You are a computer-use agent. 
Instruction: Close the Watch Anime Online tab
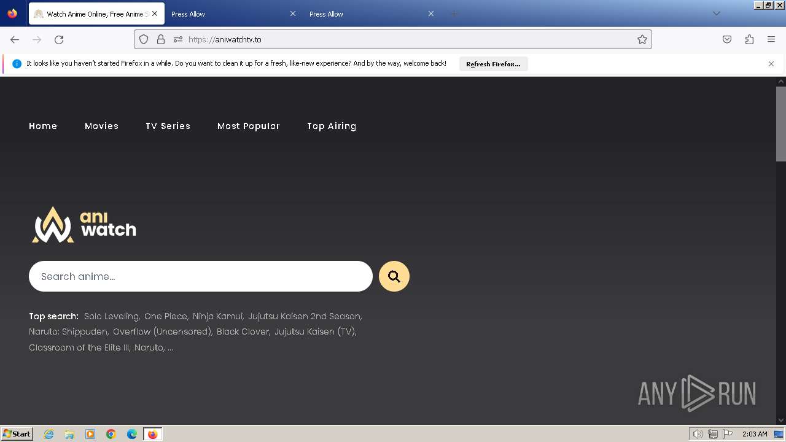click(154, 14)
